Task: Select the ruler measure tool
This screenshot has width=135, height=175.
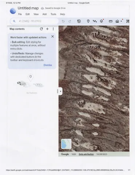Action: (x=111, y=21)
